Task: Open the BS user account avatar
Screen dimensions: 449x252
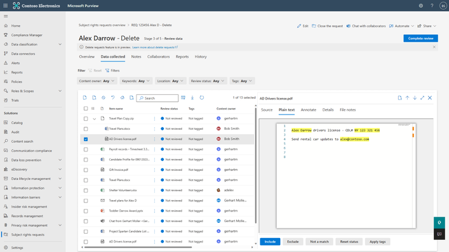Action: coord(443,6)
